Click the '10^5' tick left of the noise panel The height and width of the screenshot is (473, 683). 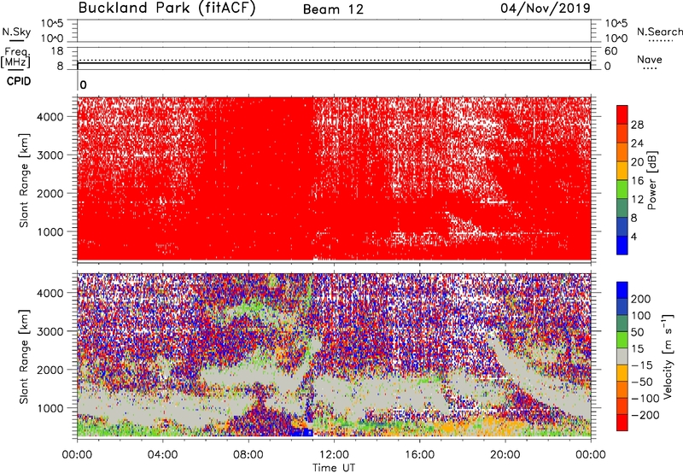[52, 23]
